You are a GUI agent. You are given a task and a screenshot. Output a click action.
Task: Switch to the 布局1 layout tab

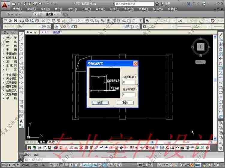[52, 142]
